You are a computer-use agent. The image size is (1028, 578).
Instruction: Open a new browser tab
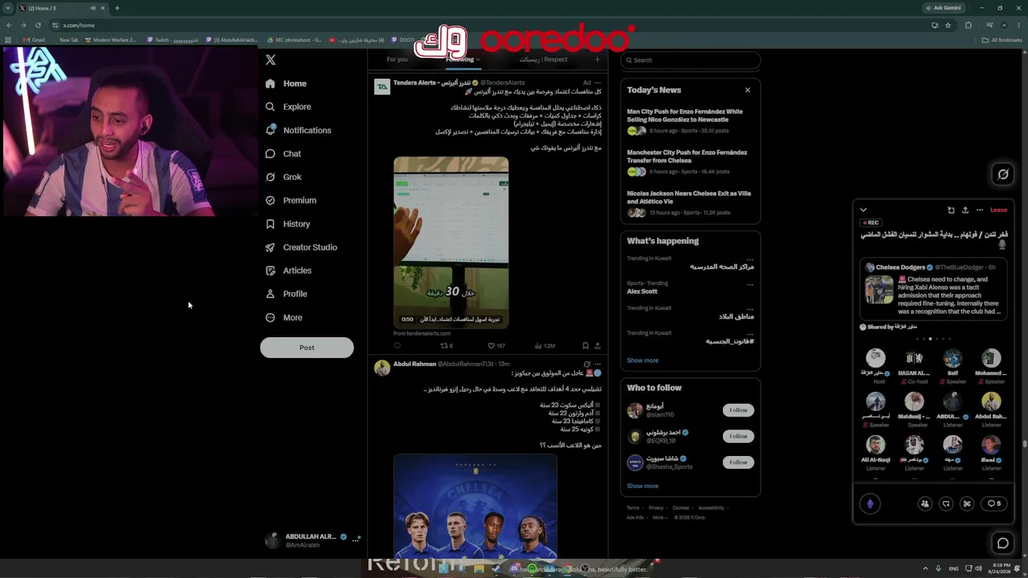pyautogui.click(x=116, y=8)
